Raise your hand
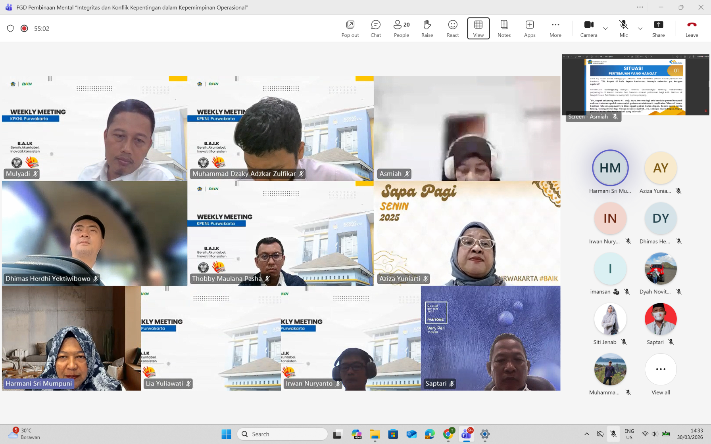 point(427,28)
